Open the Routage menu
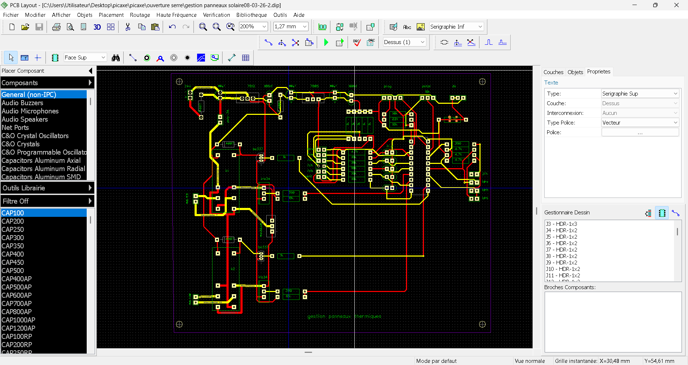 point(140,15)
